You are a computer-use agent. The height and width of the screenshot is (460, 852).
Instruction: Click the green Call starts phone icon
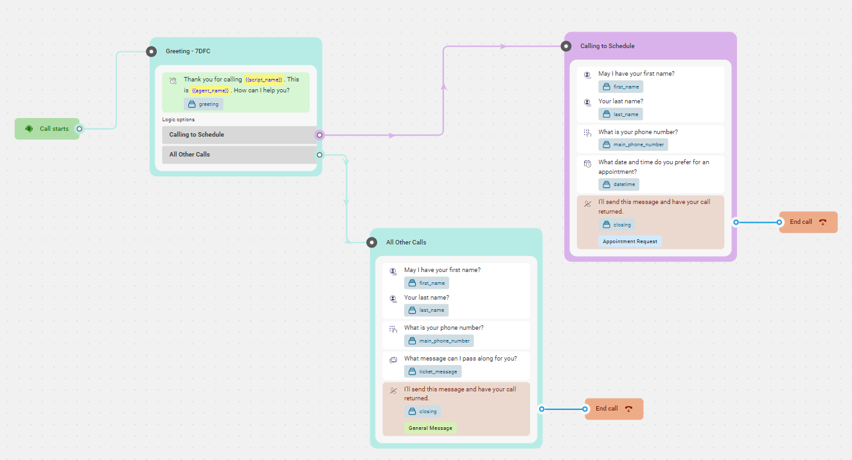click(29, 129)
